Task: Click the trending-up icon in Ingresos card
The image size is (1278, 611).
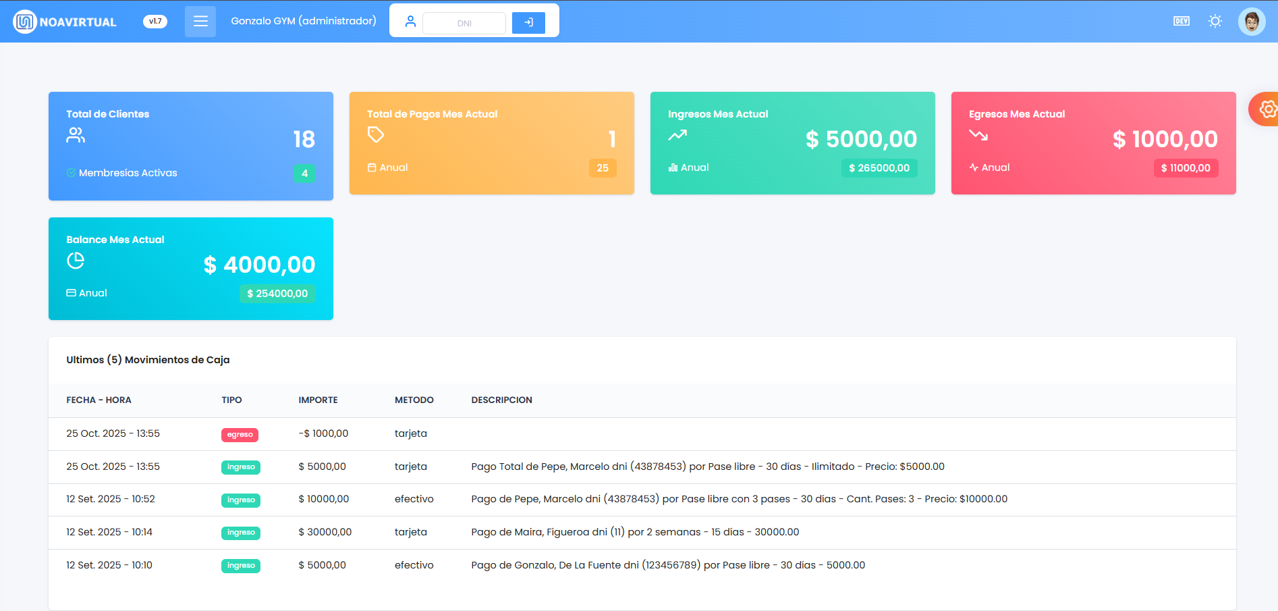Action: click(677, 135)
